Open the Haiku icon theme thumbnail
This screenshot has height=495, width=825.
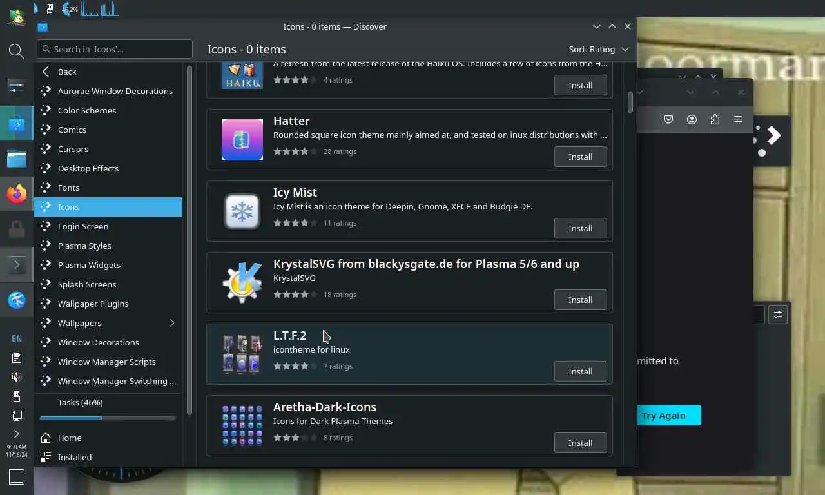click(x=242, y=75)
